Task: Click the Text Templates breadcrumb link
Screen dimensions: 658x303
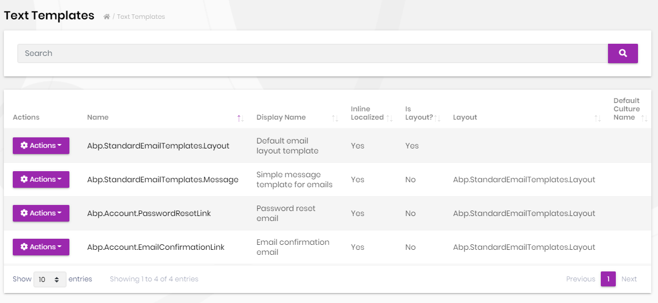Action: pyautogui.click(x=141, y=17)
